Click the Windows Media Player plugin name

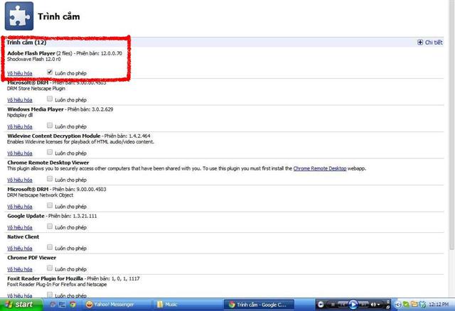pos(36,109)
